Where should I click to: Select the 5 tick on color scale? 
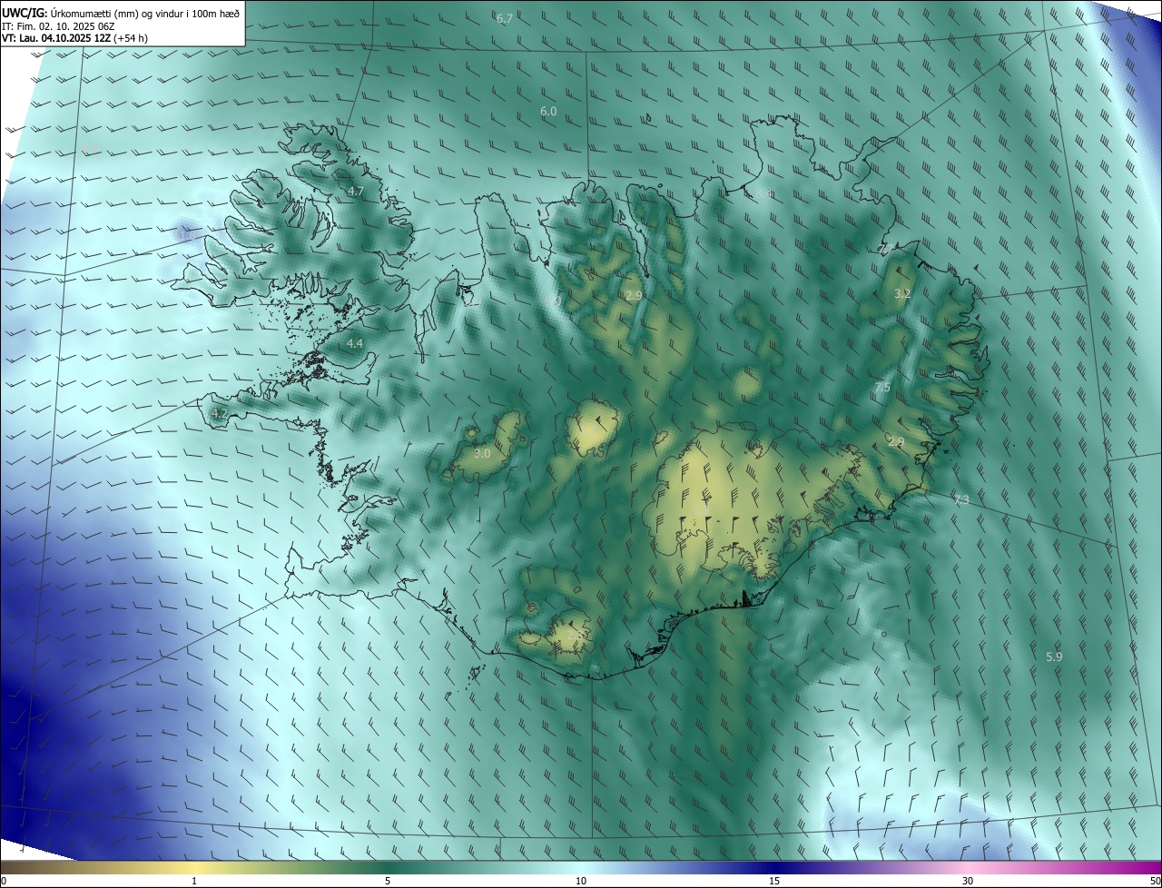coord(388,881)
